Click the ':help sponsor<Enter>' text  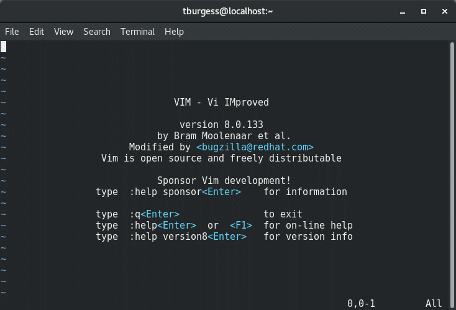[185, 192]
